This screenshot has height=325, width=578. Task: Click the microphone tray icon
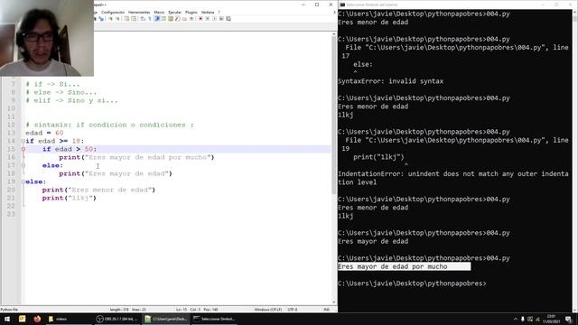coord(523,319)
